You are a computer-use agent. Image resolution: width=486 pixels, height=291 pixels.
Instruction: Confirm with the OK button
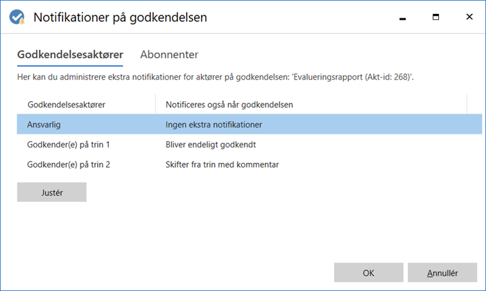(x=369, y=273)
